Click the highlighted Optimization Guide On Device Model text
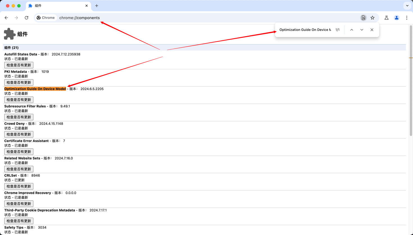The width and height of the screenshot is (413, 235). (35, 89)
